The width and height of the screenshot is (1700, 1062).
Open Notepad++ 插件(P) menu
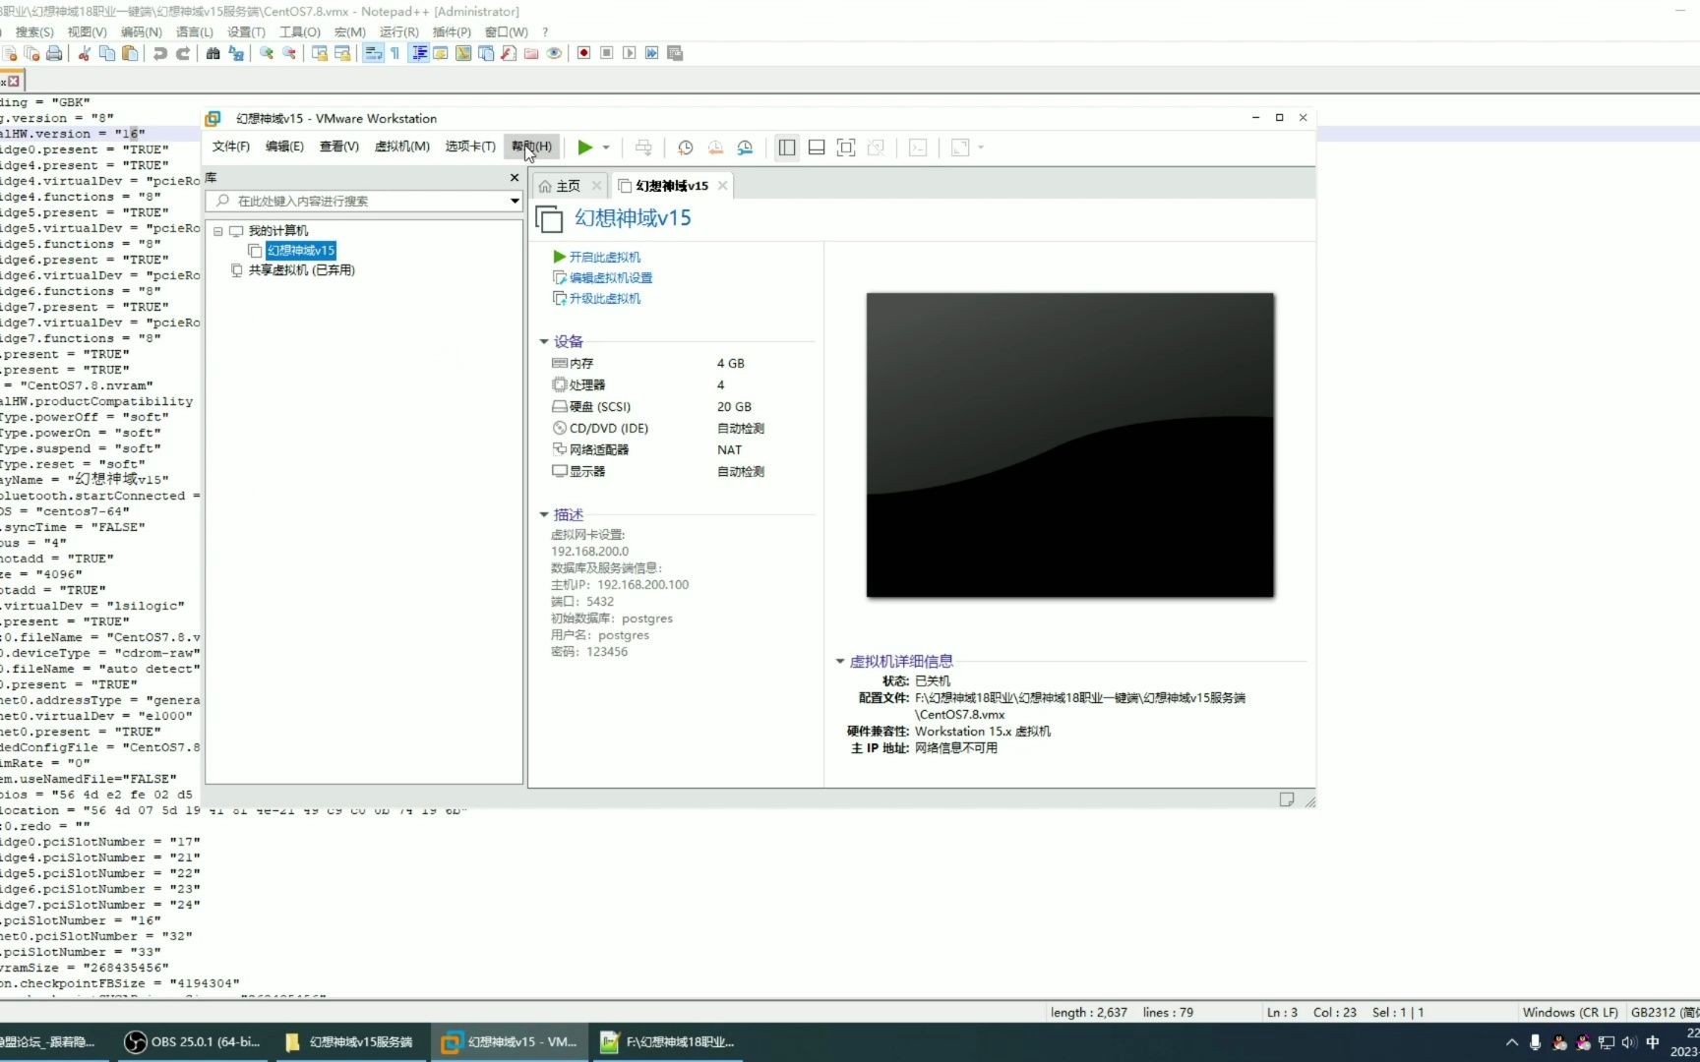tap(452, 32)
